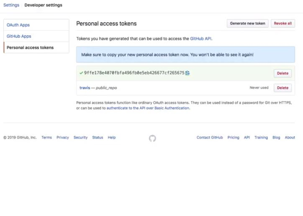Open Status page from footer
The width and height of the screenshot is (303, 216).
click(x=98, y=137)
